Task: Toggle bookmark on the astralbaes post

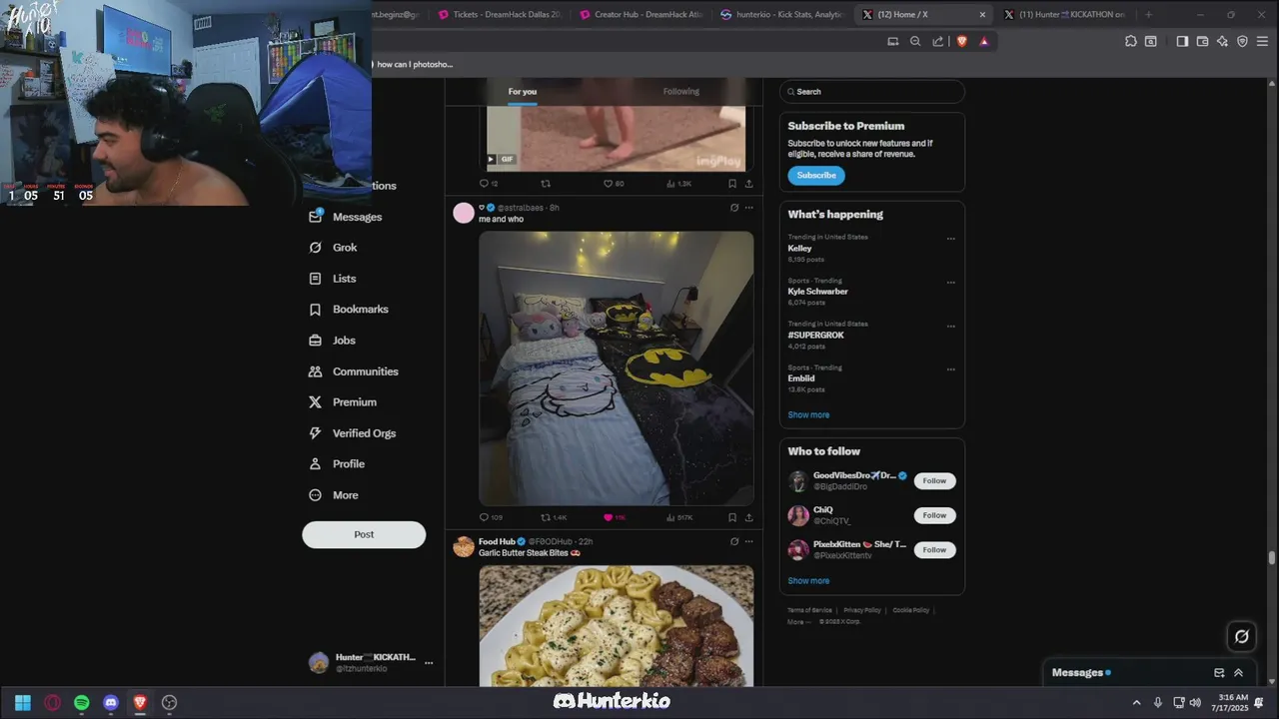Action: 732,517
